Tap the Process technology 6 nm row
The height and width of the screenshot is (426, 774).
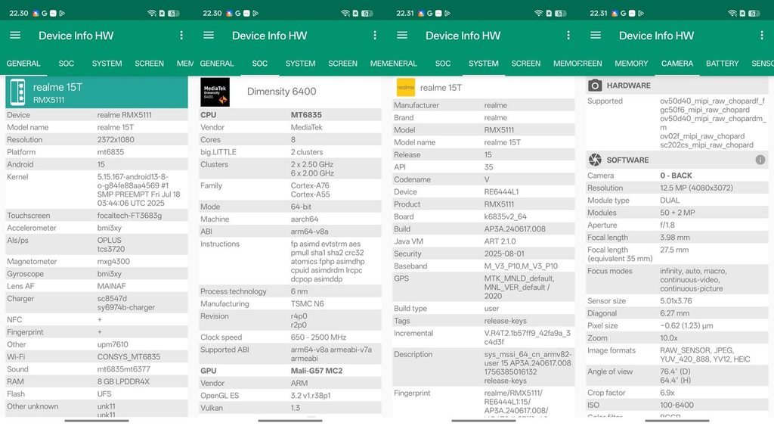coord(290,291)
